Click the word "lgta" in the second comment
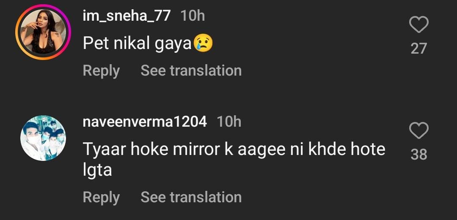 click(x=97, y=170)
